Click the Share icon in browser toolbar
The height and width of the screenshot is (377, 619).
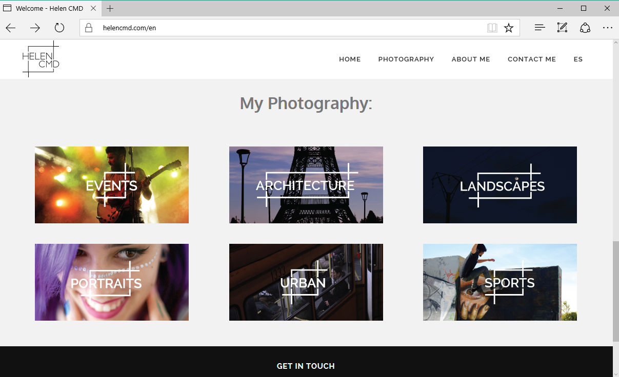click(x=585, y=28)
